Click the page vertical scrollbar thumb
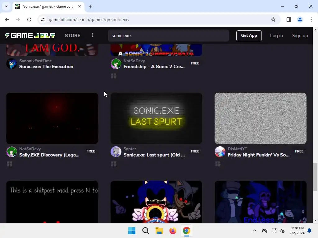Screen dimensions: 318x238 (315, 177)
